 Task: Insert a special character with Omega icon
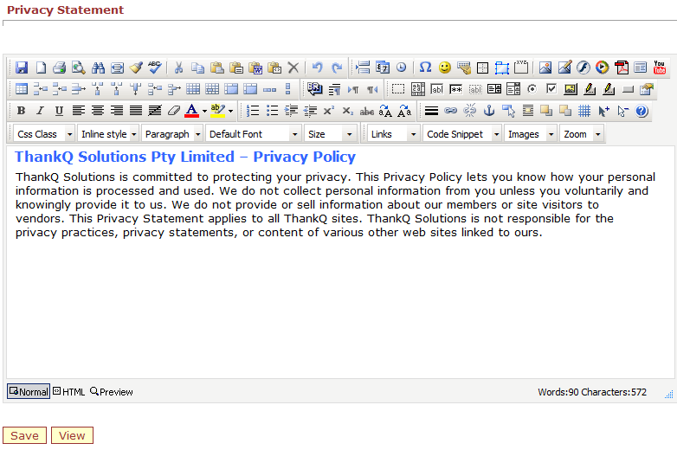[x=425, y=67]
